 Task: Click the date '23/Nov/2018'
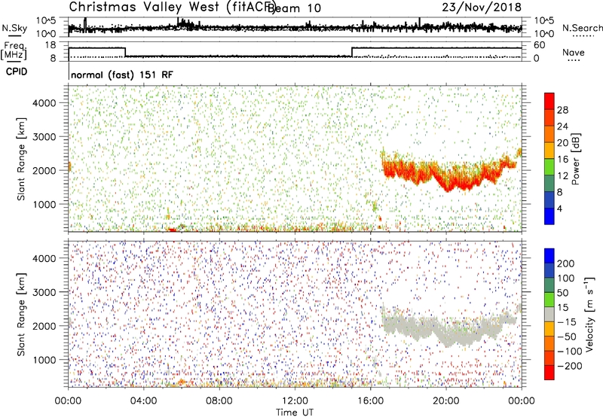click(x=482, y=7)
